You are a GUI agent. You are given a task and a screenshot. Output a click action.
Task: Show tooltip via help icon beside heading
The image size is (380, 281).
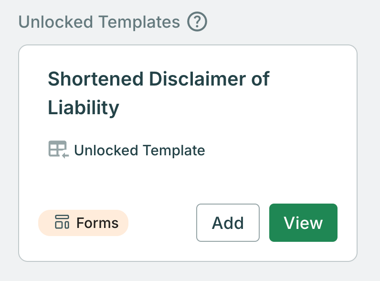pos(197,22)
